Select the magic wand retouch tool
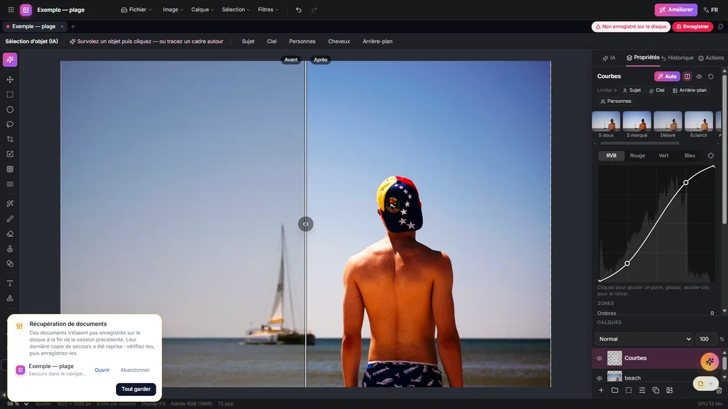 coord(10,203)
